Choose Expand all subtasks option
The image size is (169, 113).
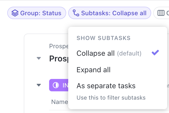(x=94, y=70)
